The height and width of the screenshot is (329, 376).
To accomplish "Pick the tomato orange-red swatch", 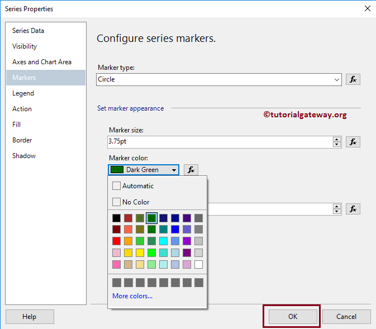I will [128, 230].
